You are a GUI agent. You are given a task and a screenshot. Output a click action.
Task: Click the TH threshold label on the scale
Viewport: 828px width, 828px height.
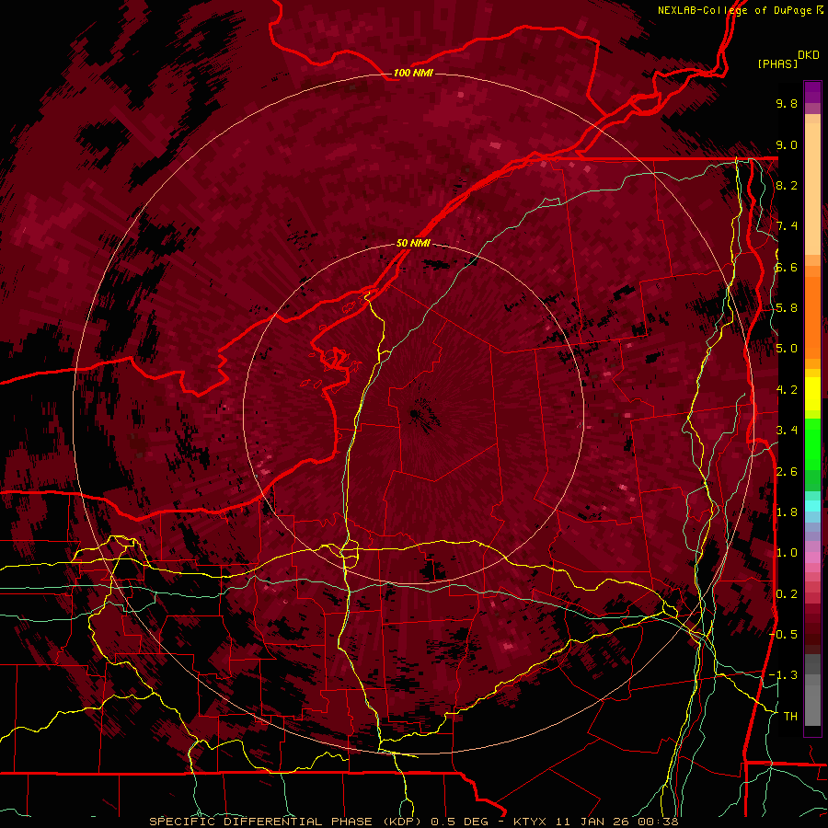[790, 716]
